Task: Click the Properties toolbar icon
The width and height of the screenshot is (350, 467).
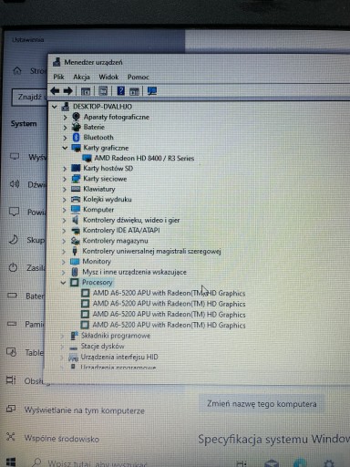Action: [103, 90]
